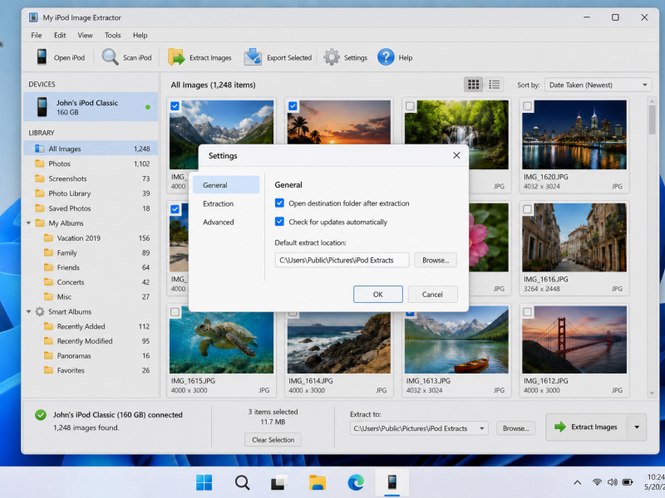Select the All Images library item
The height and width of the screenshot is (498, 665).
[91, 149]
